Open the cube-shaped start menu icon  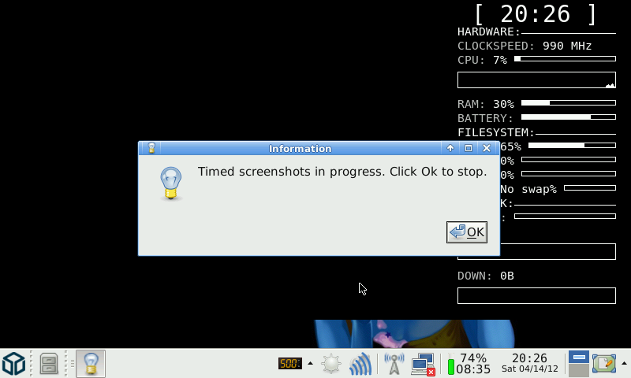(x=14, y=364)
